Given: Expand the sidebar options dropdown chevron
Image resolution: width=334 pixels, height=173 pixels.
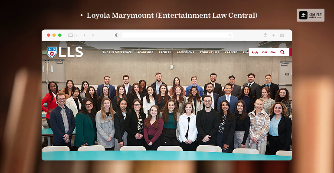Looking at the screenshot, I should 76,35.
